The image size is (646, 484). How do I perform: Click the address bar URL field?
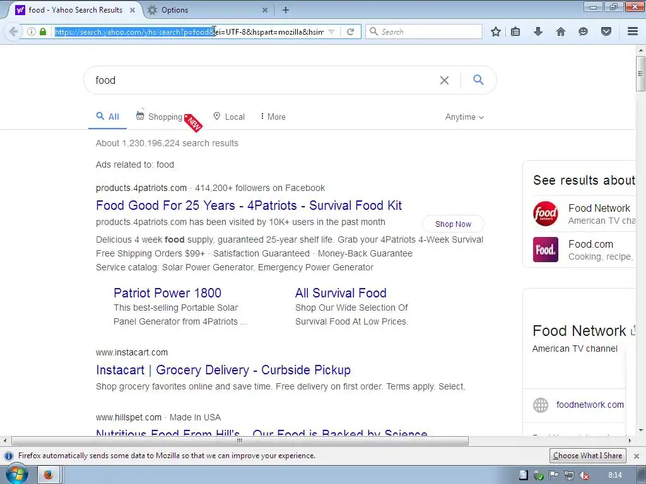[x=189, y=32]
